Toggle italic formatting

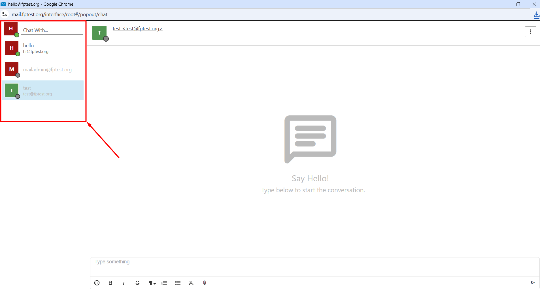pos(124,283)
